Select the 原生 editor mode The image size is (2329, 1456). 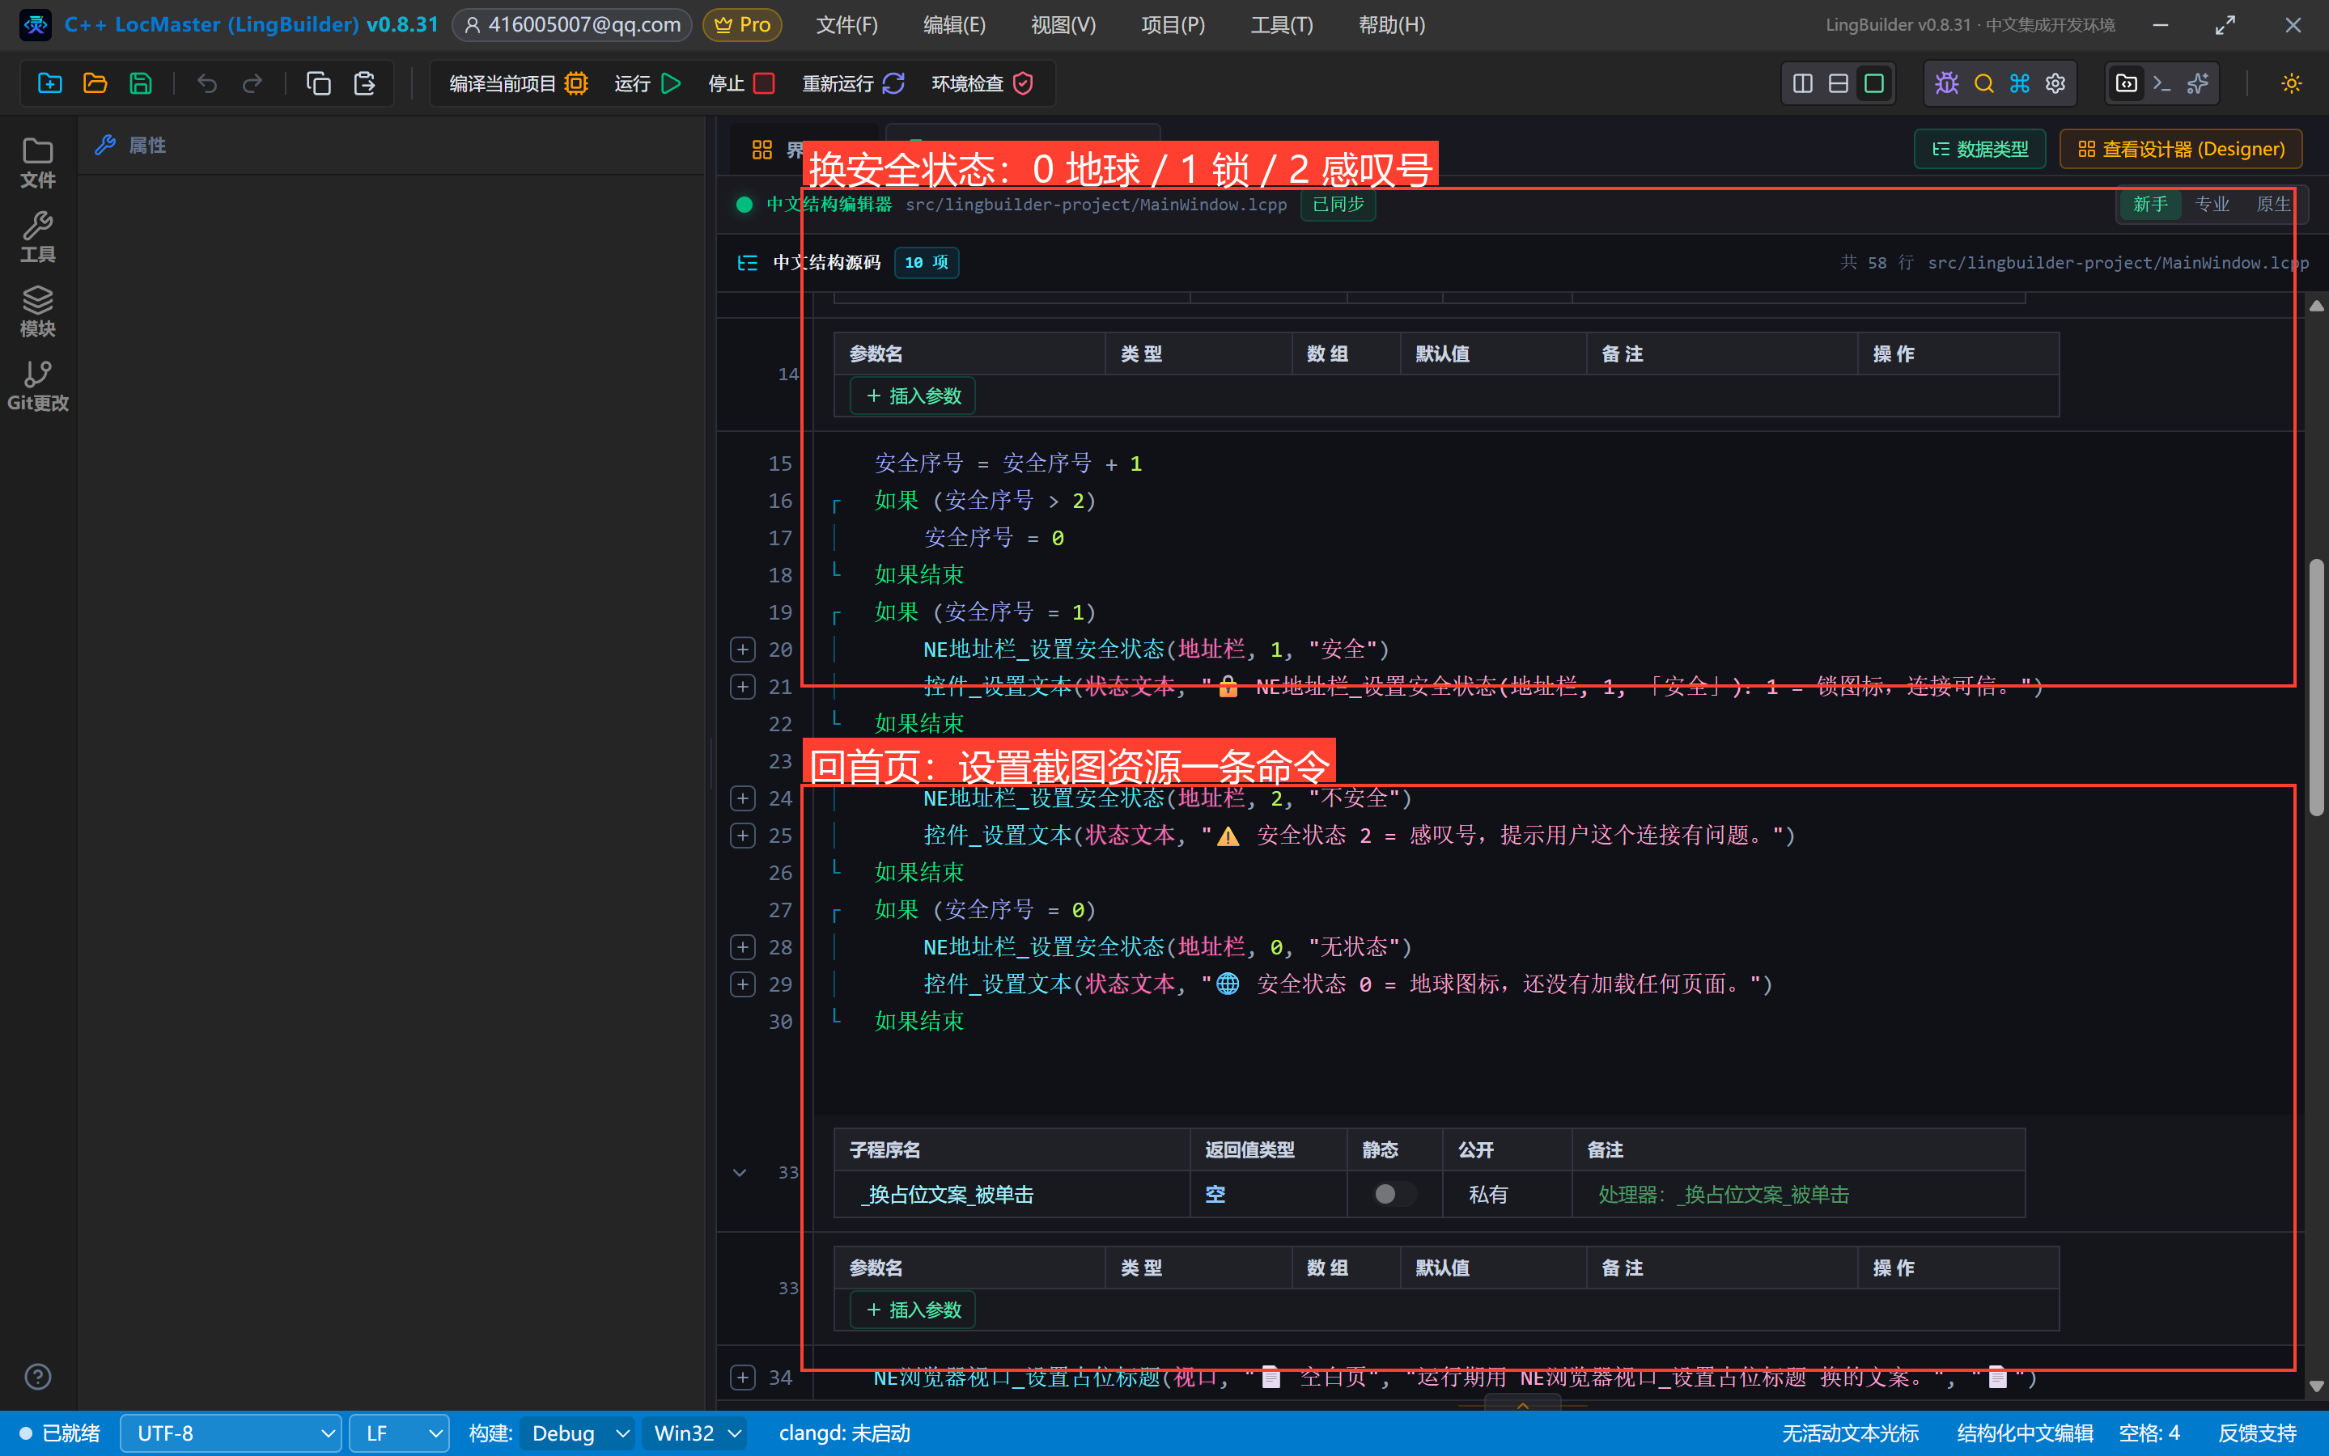tap(2272, 204)
